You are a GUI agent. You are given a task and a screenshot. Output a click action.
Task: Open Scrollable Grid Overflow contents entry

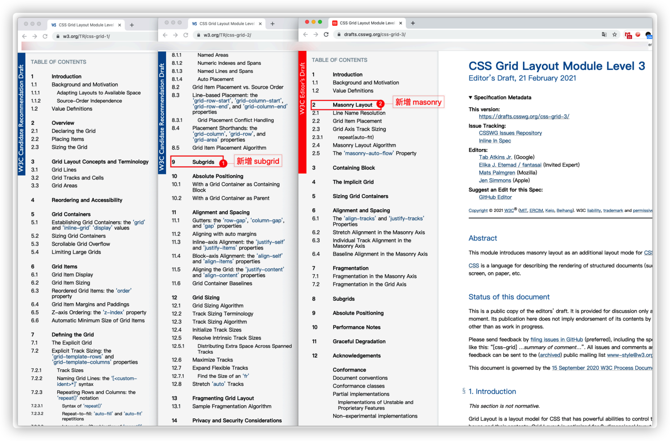coord(81,244)
